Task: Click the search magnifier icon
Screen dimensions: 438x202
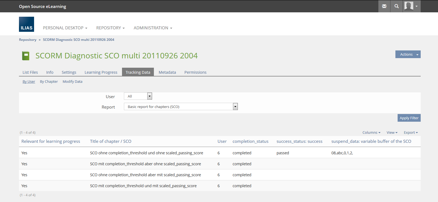Action: tap(397, 6)
